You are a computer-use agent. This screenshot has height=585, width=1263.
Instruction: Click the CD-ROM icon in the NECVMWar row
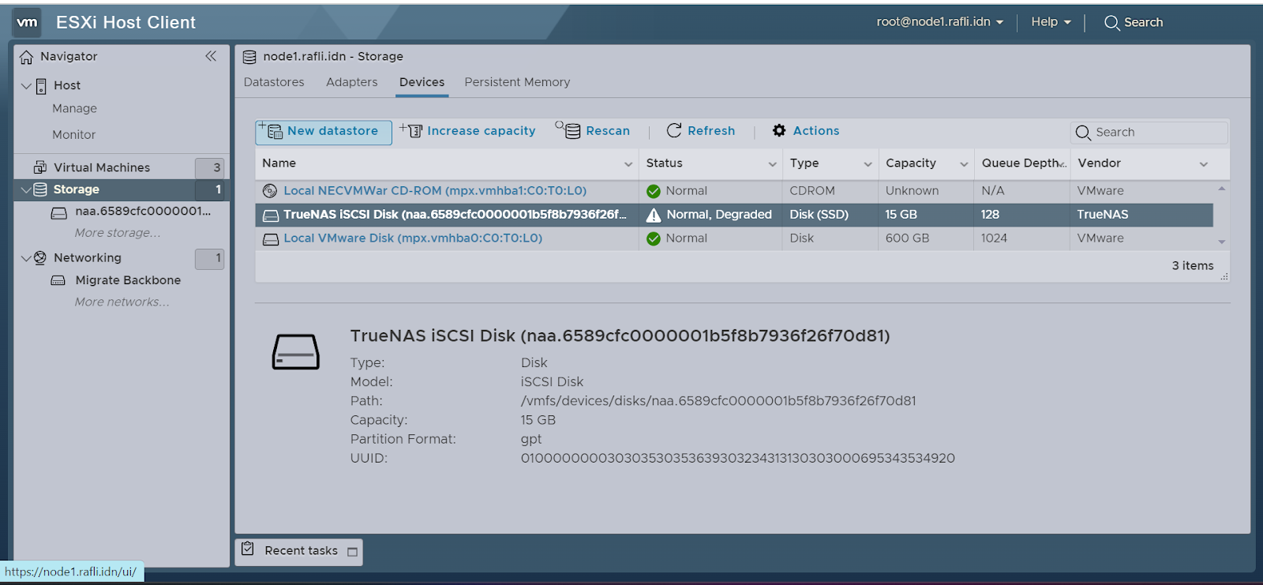point(270,191)
